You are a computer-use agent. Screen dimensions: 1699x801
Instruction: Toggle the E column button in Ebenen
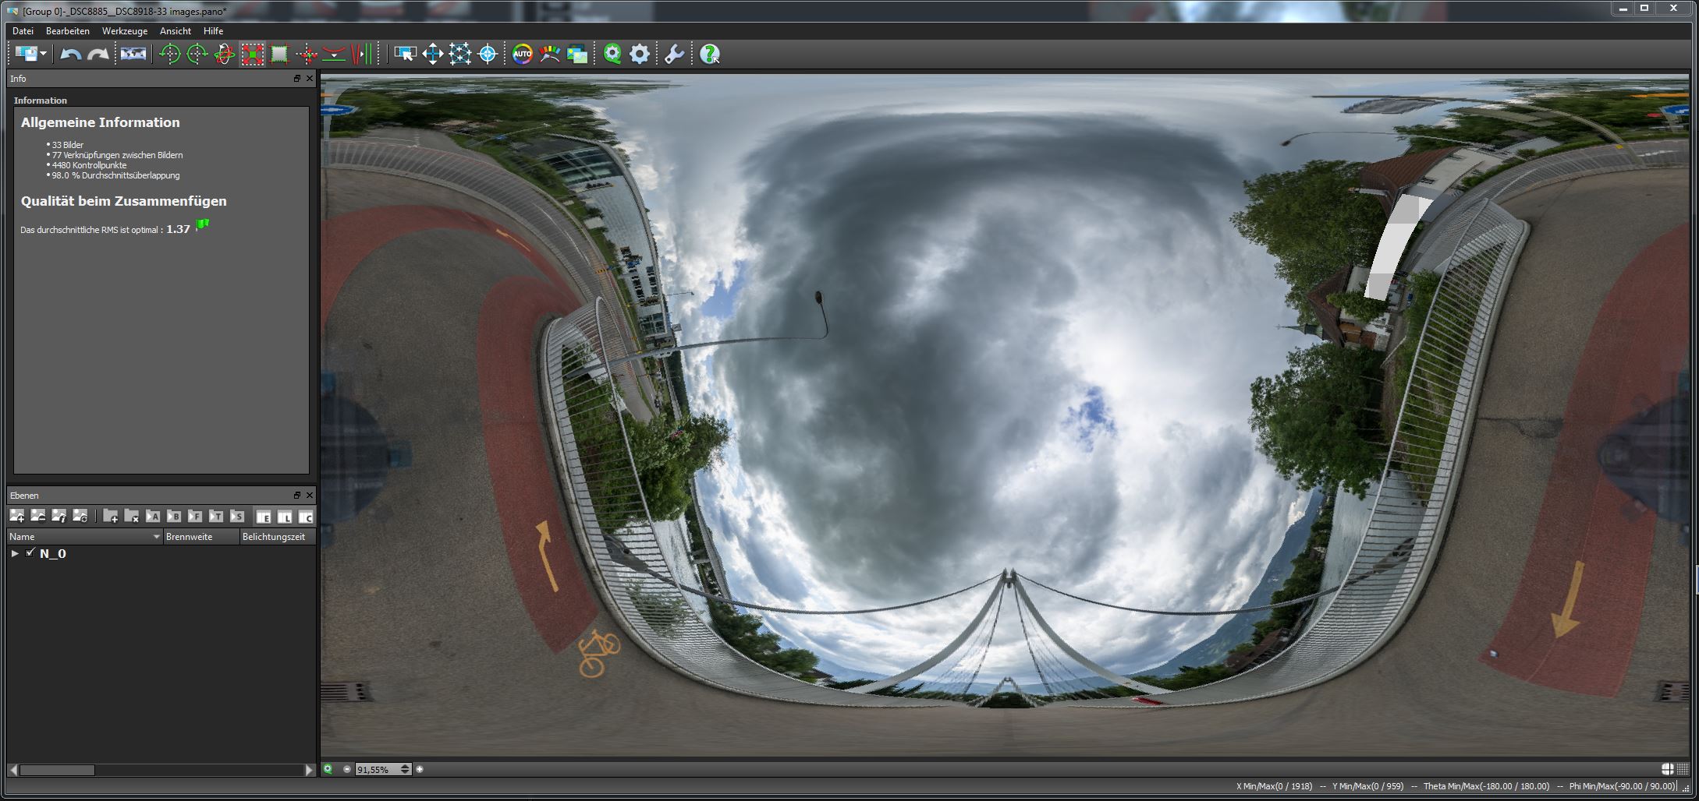pyautogui.click(x=264, y=517)
